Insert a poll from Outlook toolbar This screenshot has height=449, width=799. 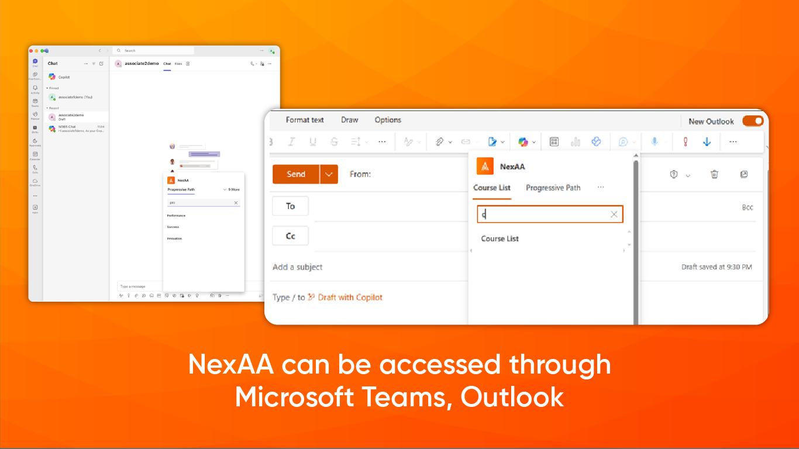[576, 141]
